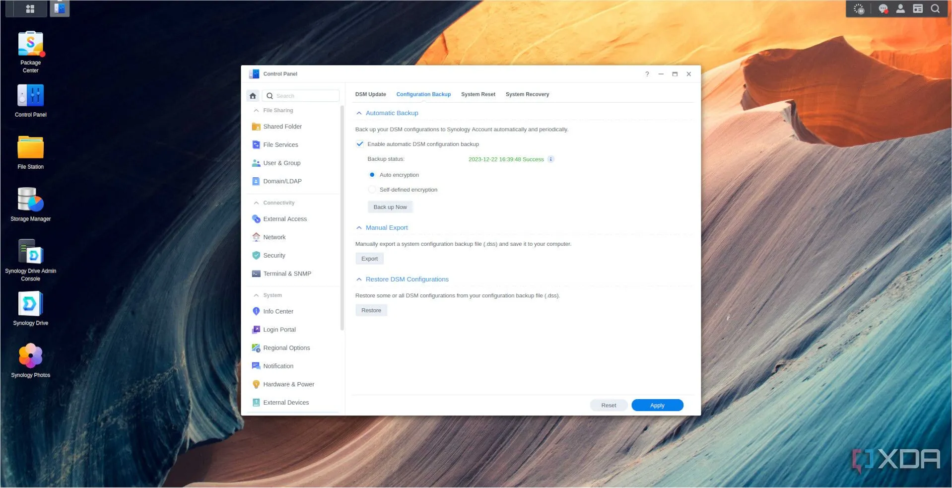Open File Station desktop icon
952x488 pixels.
(31, 152)
